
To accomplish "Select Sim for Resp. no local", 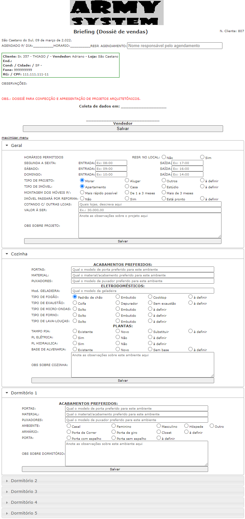I will 202,157.
